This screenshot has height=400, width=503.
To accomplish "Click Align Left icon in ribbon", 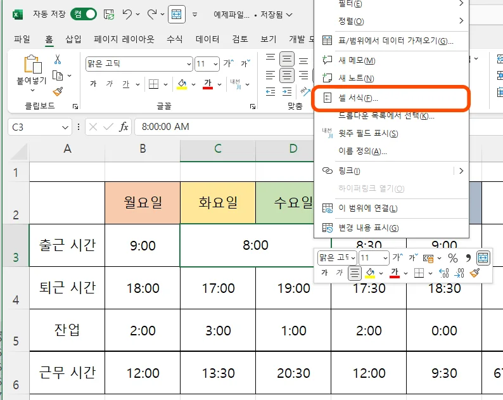I will (271, 75).
